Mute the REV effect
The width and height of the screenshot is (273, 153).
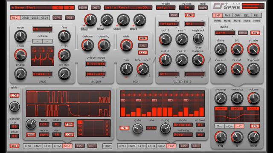pyautogui.click(x=257, y=21)
